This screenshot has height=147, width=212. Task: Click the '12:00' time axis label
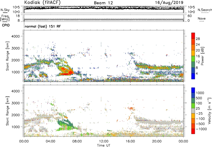pos(104,141)
